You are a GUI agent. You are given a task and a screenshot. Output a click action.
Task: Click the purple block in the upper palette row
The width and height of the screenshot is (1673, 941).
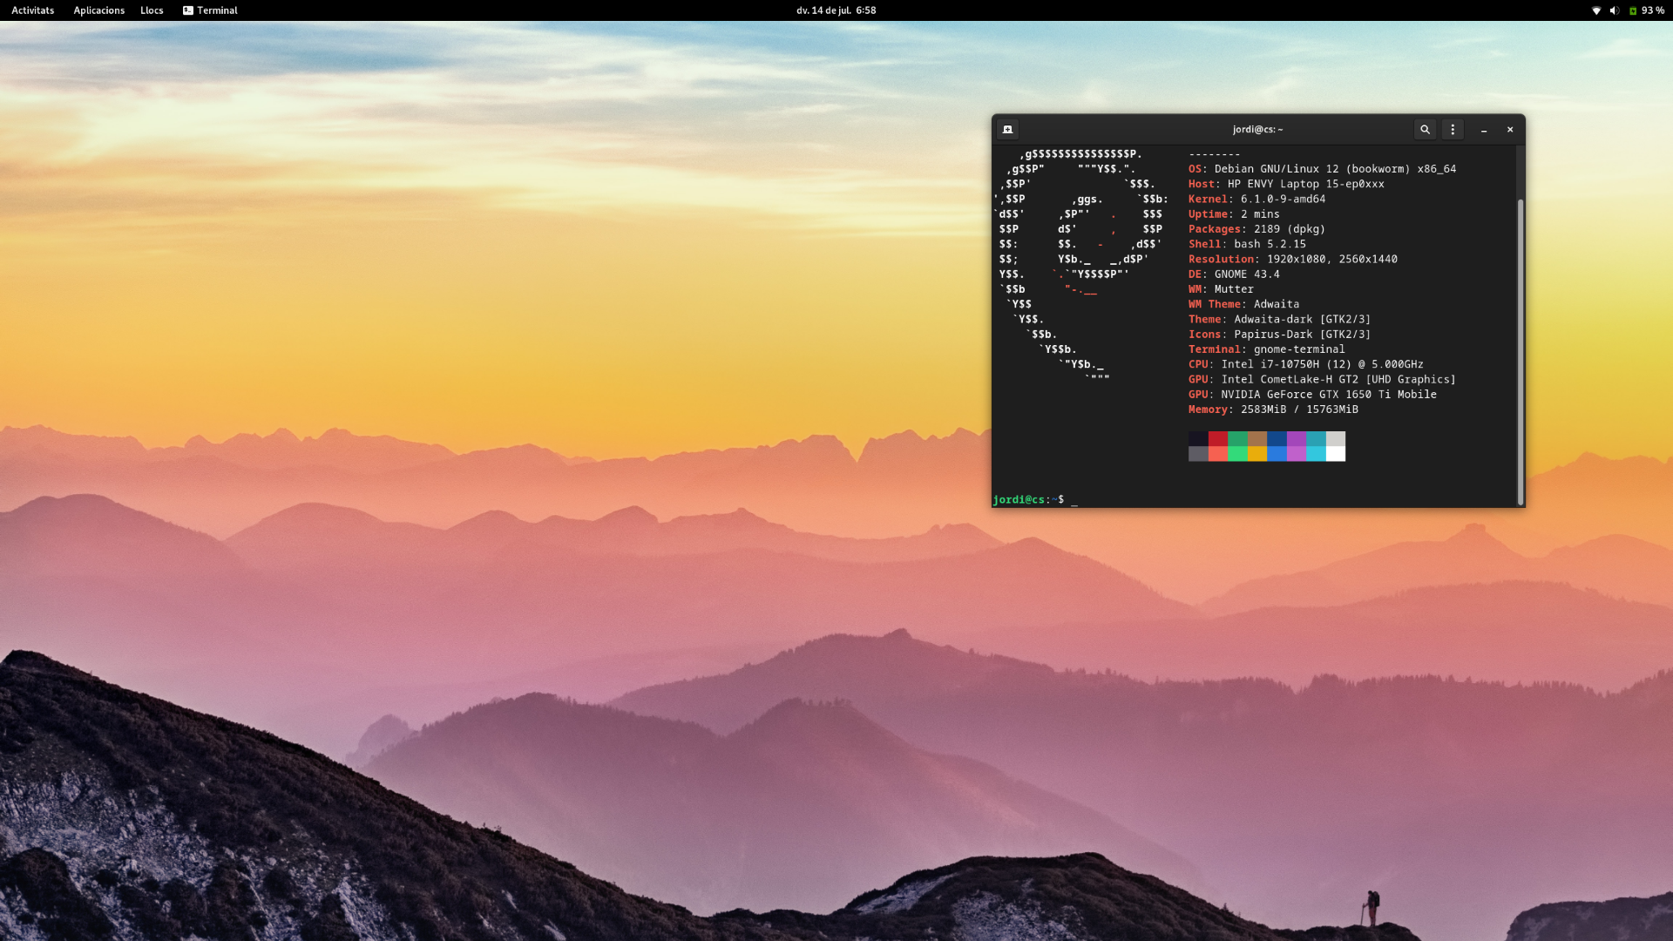pos(1297,438)
